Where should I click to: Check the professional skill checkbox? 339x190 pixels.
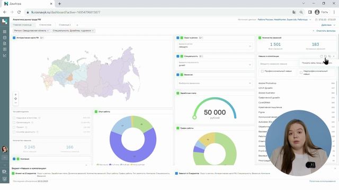pyautogui.click(x=262, y=71)
